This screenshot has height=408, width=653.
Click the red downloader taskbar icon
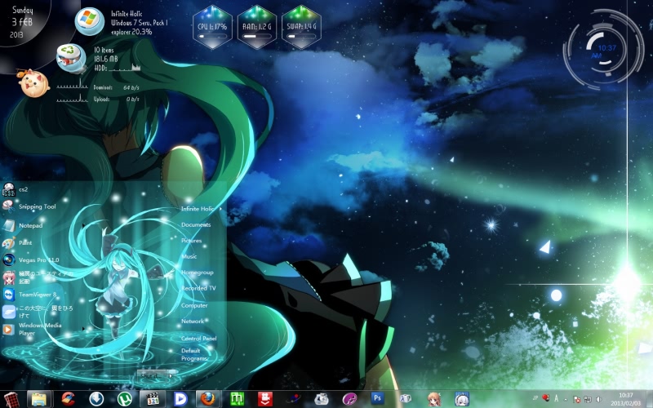point(264,399)
